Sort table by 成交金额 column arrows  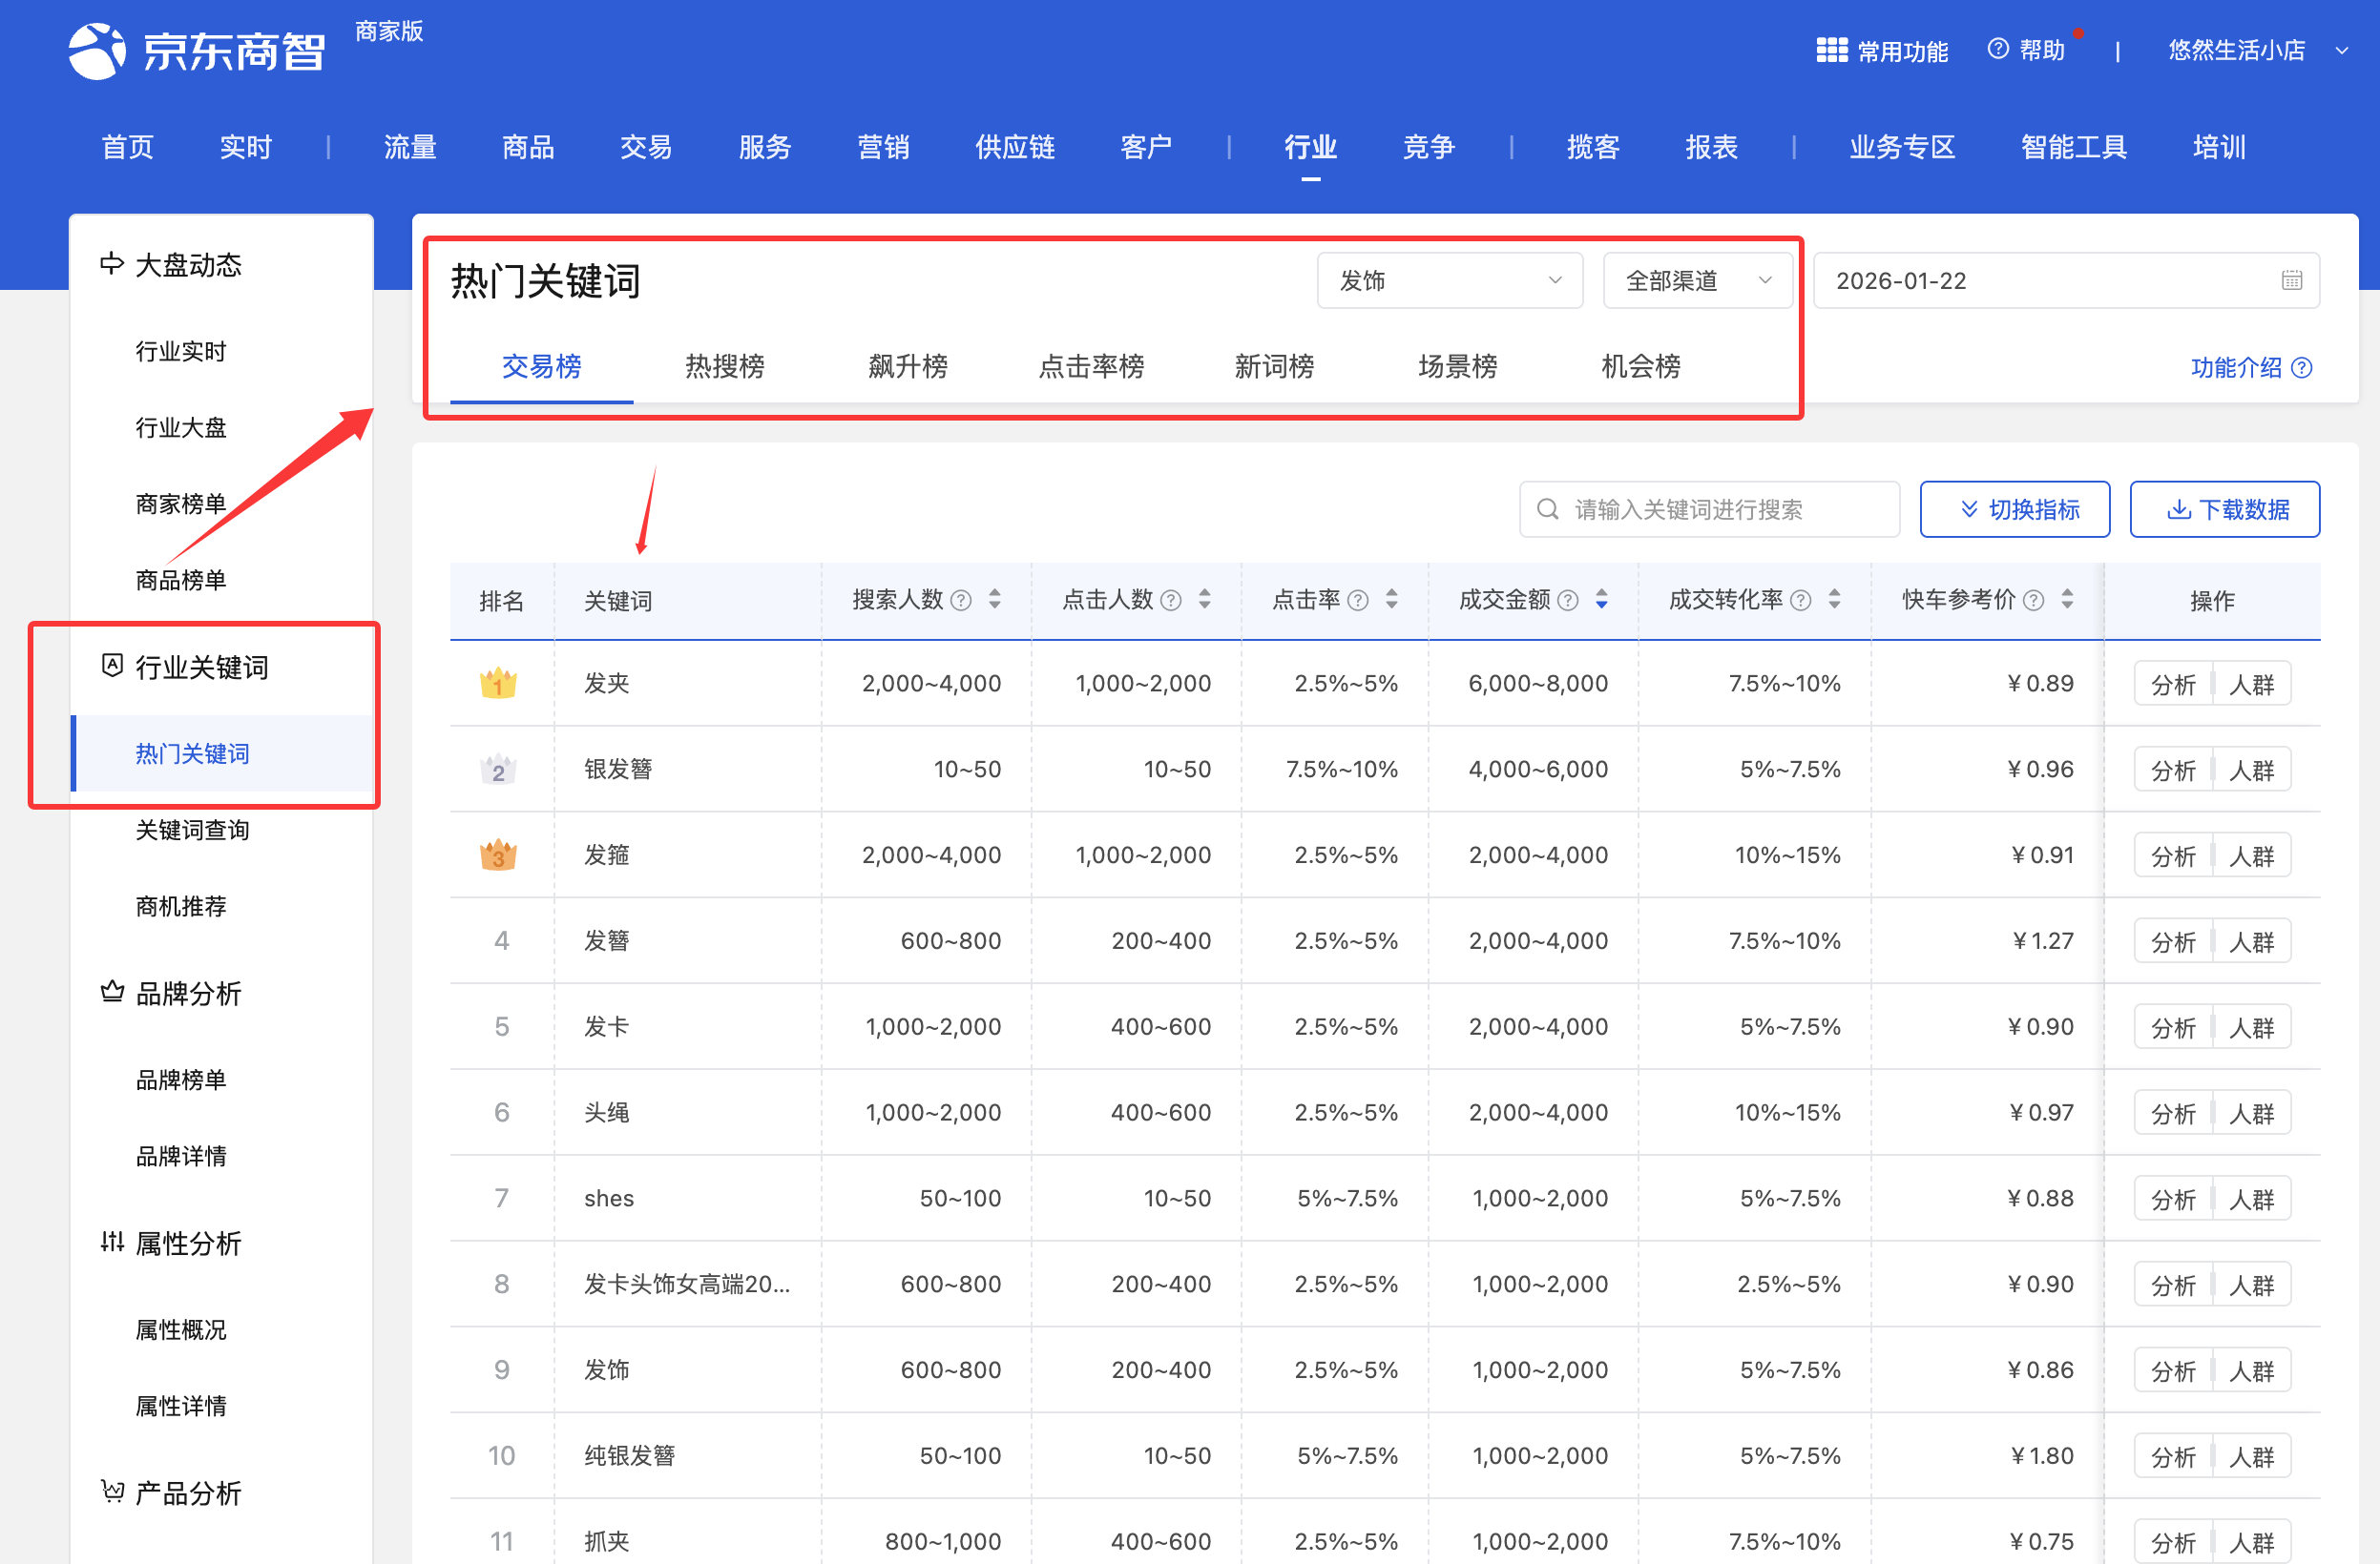pos(1602,600)
